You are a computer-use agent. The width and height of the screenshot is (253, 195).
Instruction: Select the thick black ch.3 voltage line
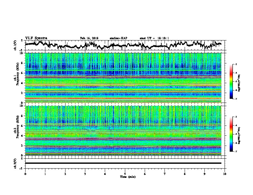point(123,163)
